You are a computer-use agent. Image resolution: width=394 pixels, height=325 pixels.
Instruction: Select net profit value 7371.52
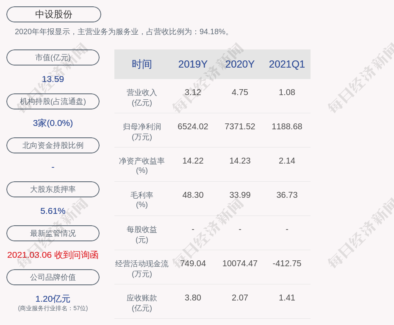tap(240, 126)
